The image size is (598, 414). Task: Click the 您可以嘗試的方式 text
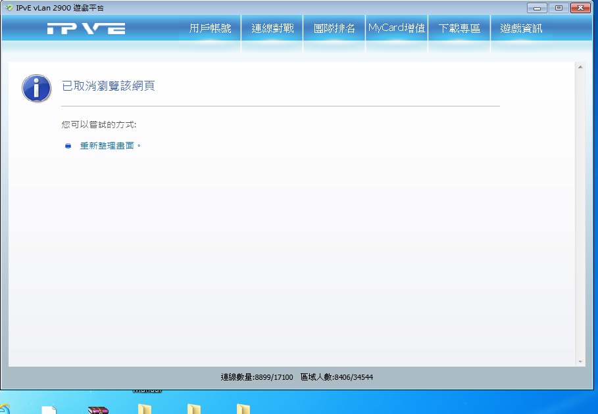pyautogui.click(x=99, y=125)
